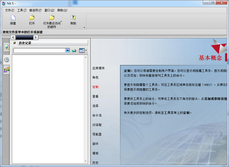229x167 pixels.
Task: Click the 新建 (New) file icon
Action: point(13,18)
